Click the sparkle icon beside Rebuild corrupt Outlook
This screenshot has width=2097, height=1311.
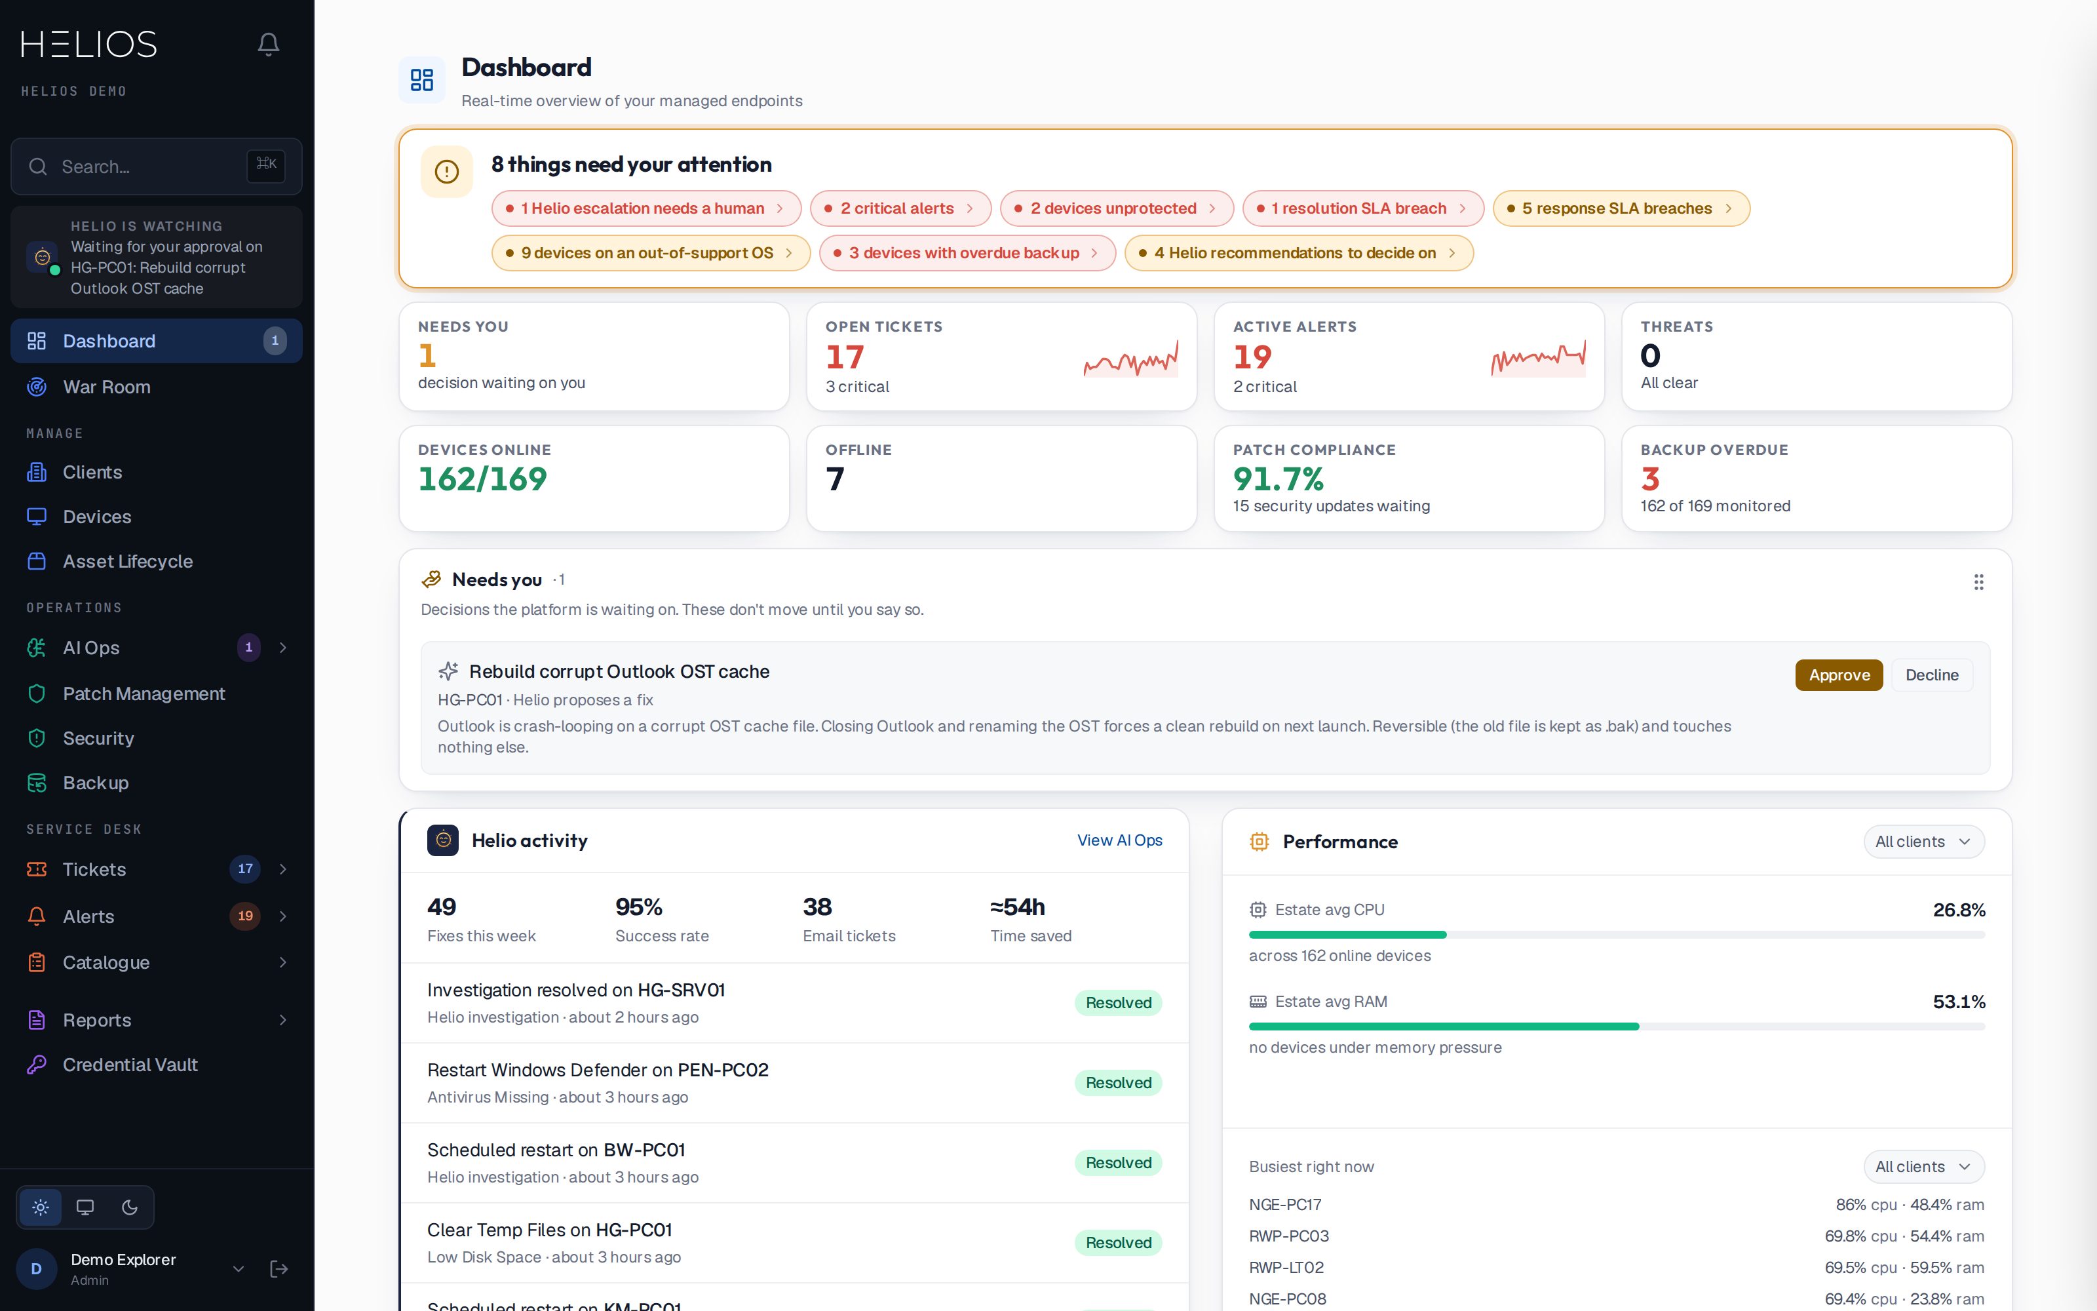point(448,671)
